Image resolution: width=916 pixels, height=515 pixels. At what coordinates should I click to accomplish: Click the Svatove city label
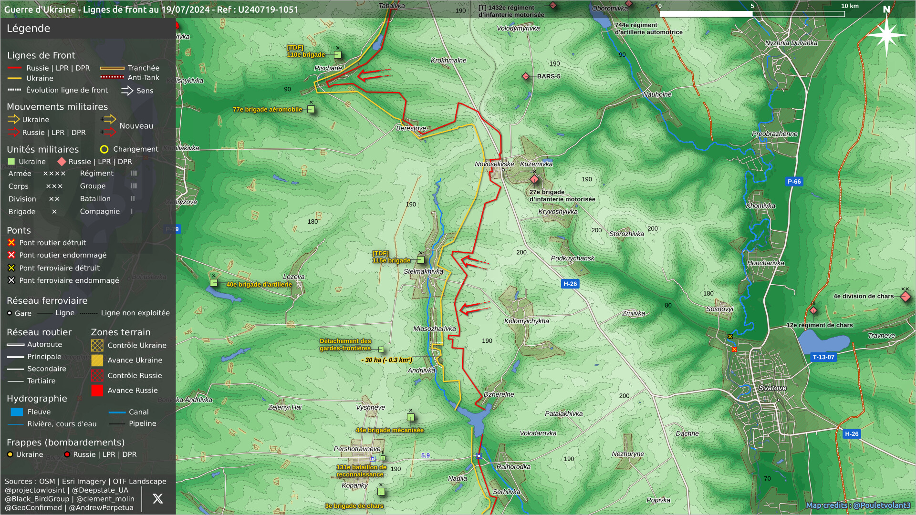[x=772, y=388]
